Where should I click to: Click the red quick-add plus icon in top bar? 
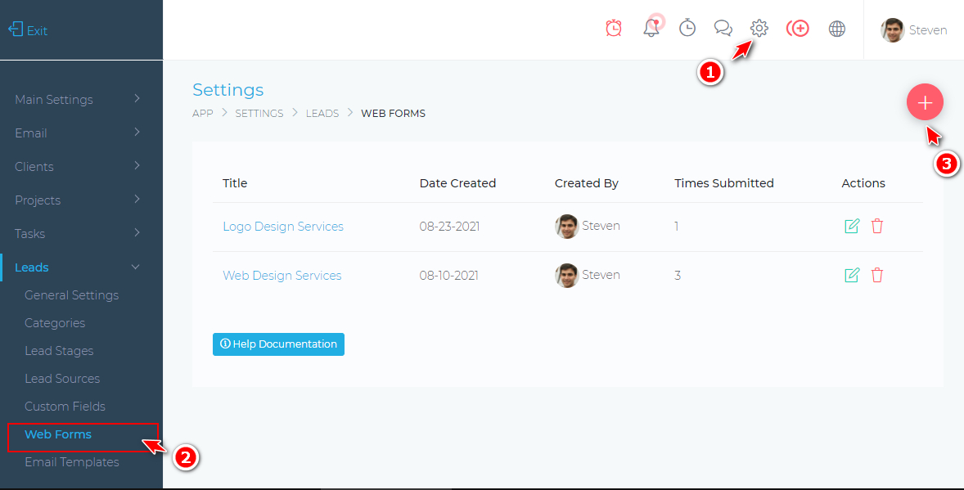[x=798, y=29]
